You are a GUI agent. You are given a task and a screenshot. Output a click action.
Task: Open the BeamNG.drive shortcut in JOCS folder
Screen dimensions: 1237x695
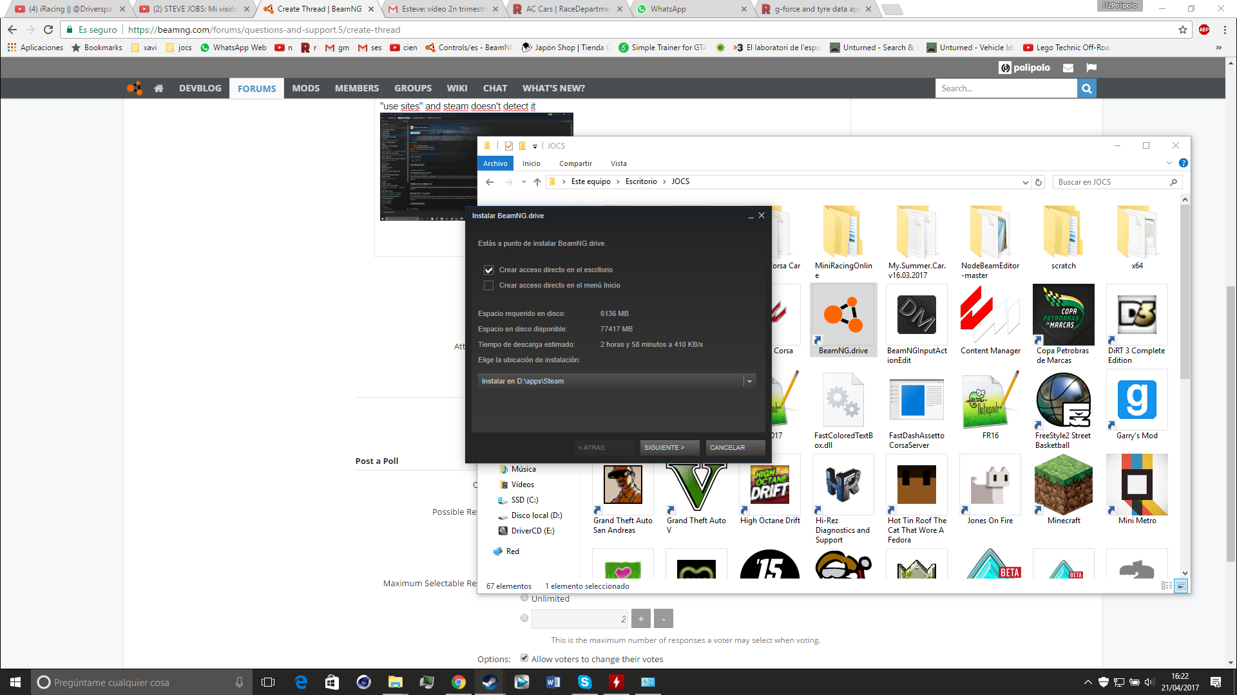(843, 320)
